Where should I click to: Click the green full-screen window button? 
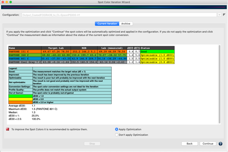11,2
